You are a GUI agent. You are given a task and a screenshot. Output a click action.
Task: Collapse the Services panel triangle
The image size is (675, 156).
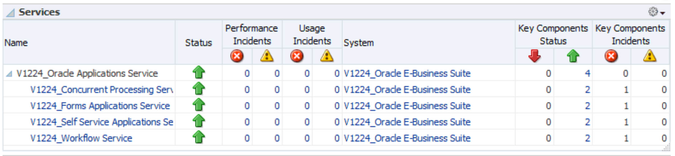coord(10,13)
